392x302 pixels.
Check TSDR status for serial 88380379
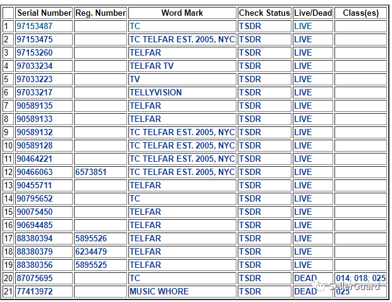[250, 251]
